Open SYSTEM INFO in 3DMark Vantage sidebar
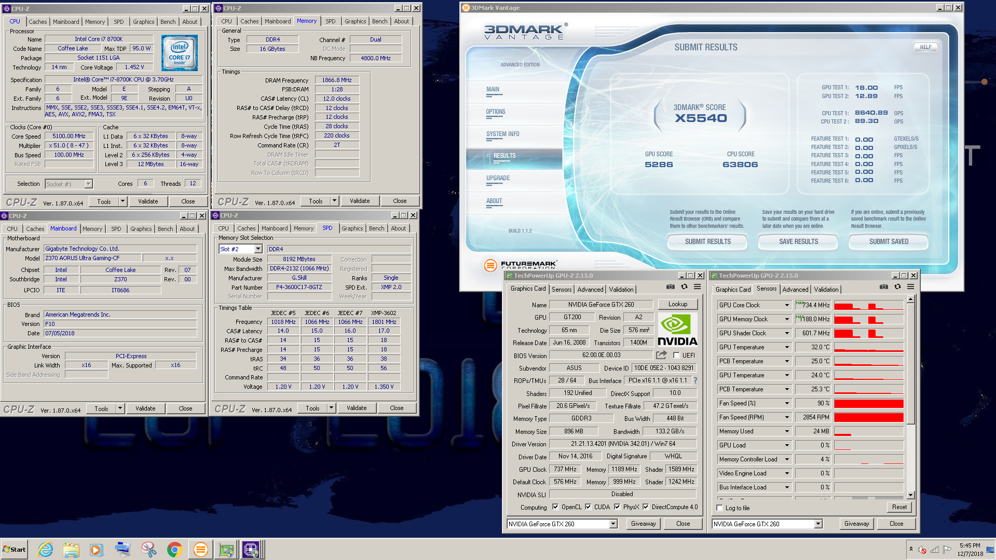 pyautogui.click(x=502, y=134)
